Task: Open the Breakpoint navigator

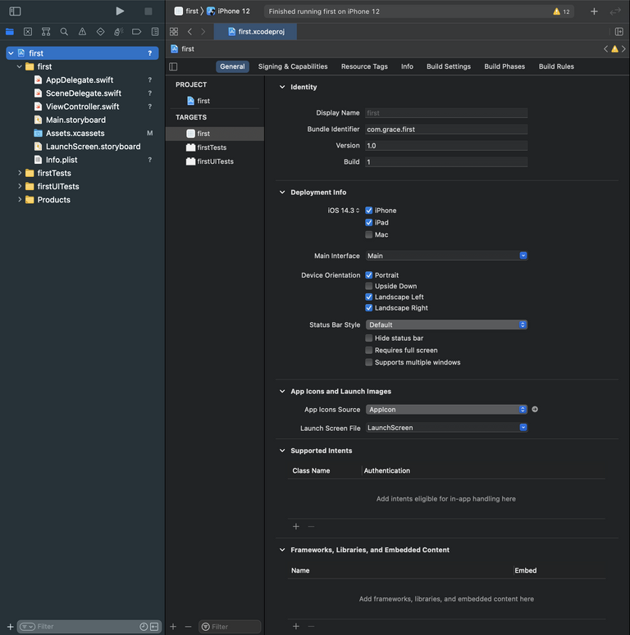Action: (137, 32)
